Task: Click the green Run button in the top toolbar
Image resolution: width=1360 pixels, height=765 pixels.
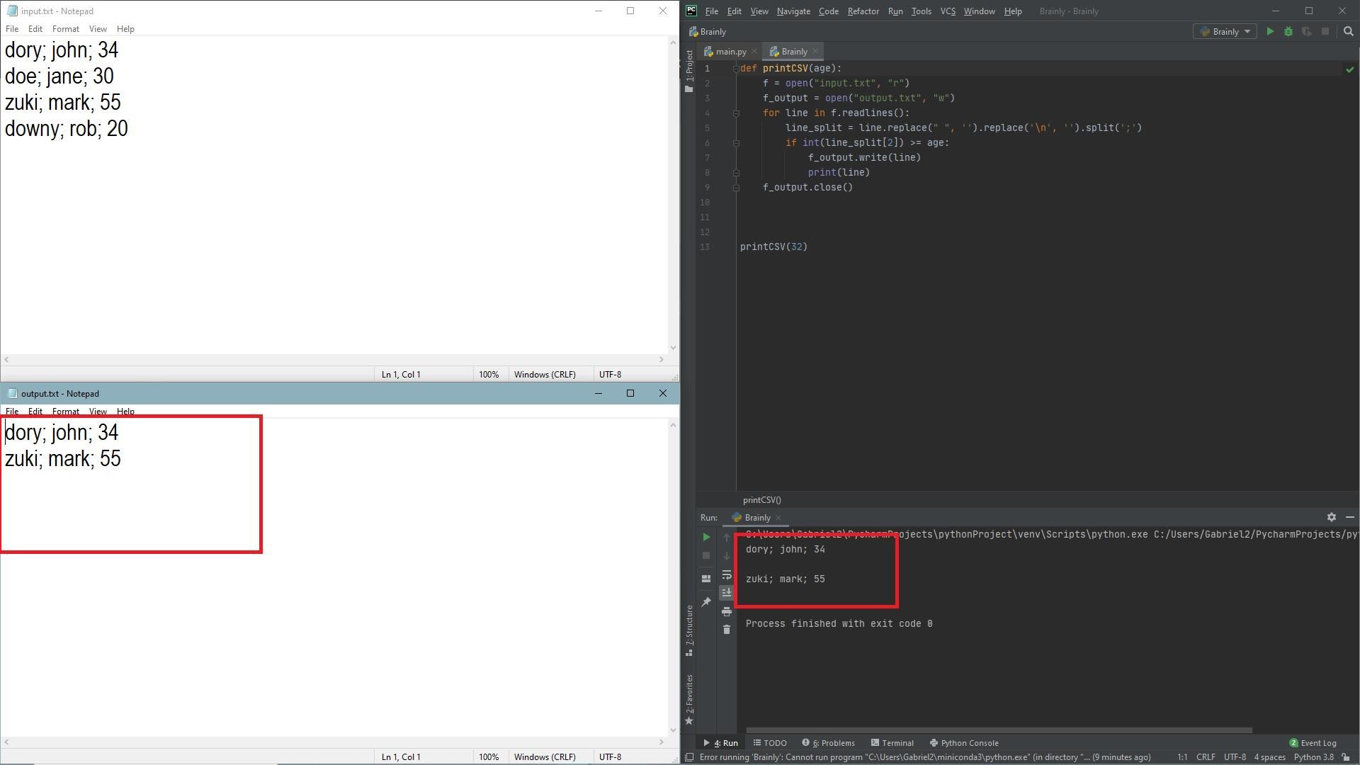Action: (1270, 31)
